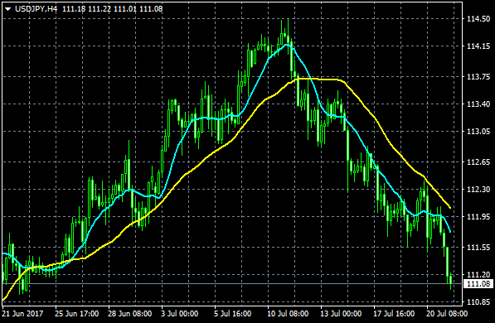The image size is (495, 323).
Task: Click the 113.05 price axis label
Action: pyautogui.click(x=478, y=132)
